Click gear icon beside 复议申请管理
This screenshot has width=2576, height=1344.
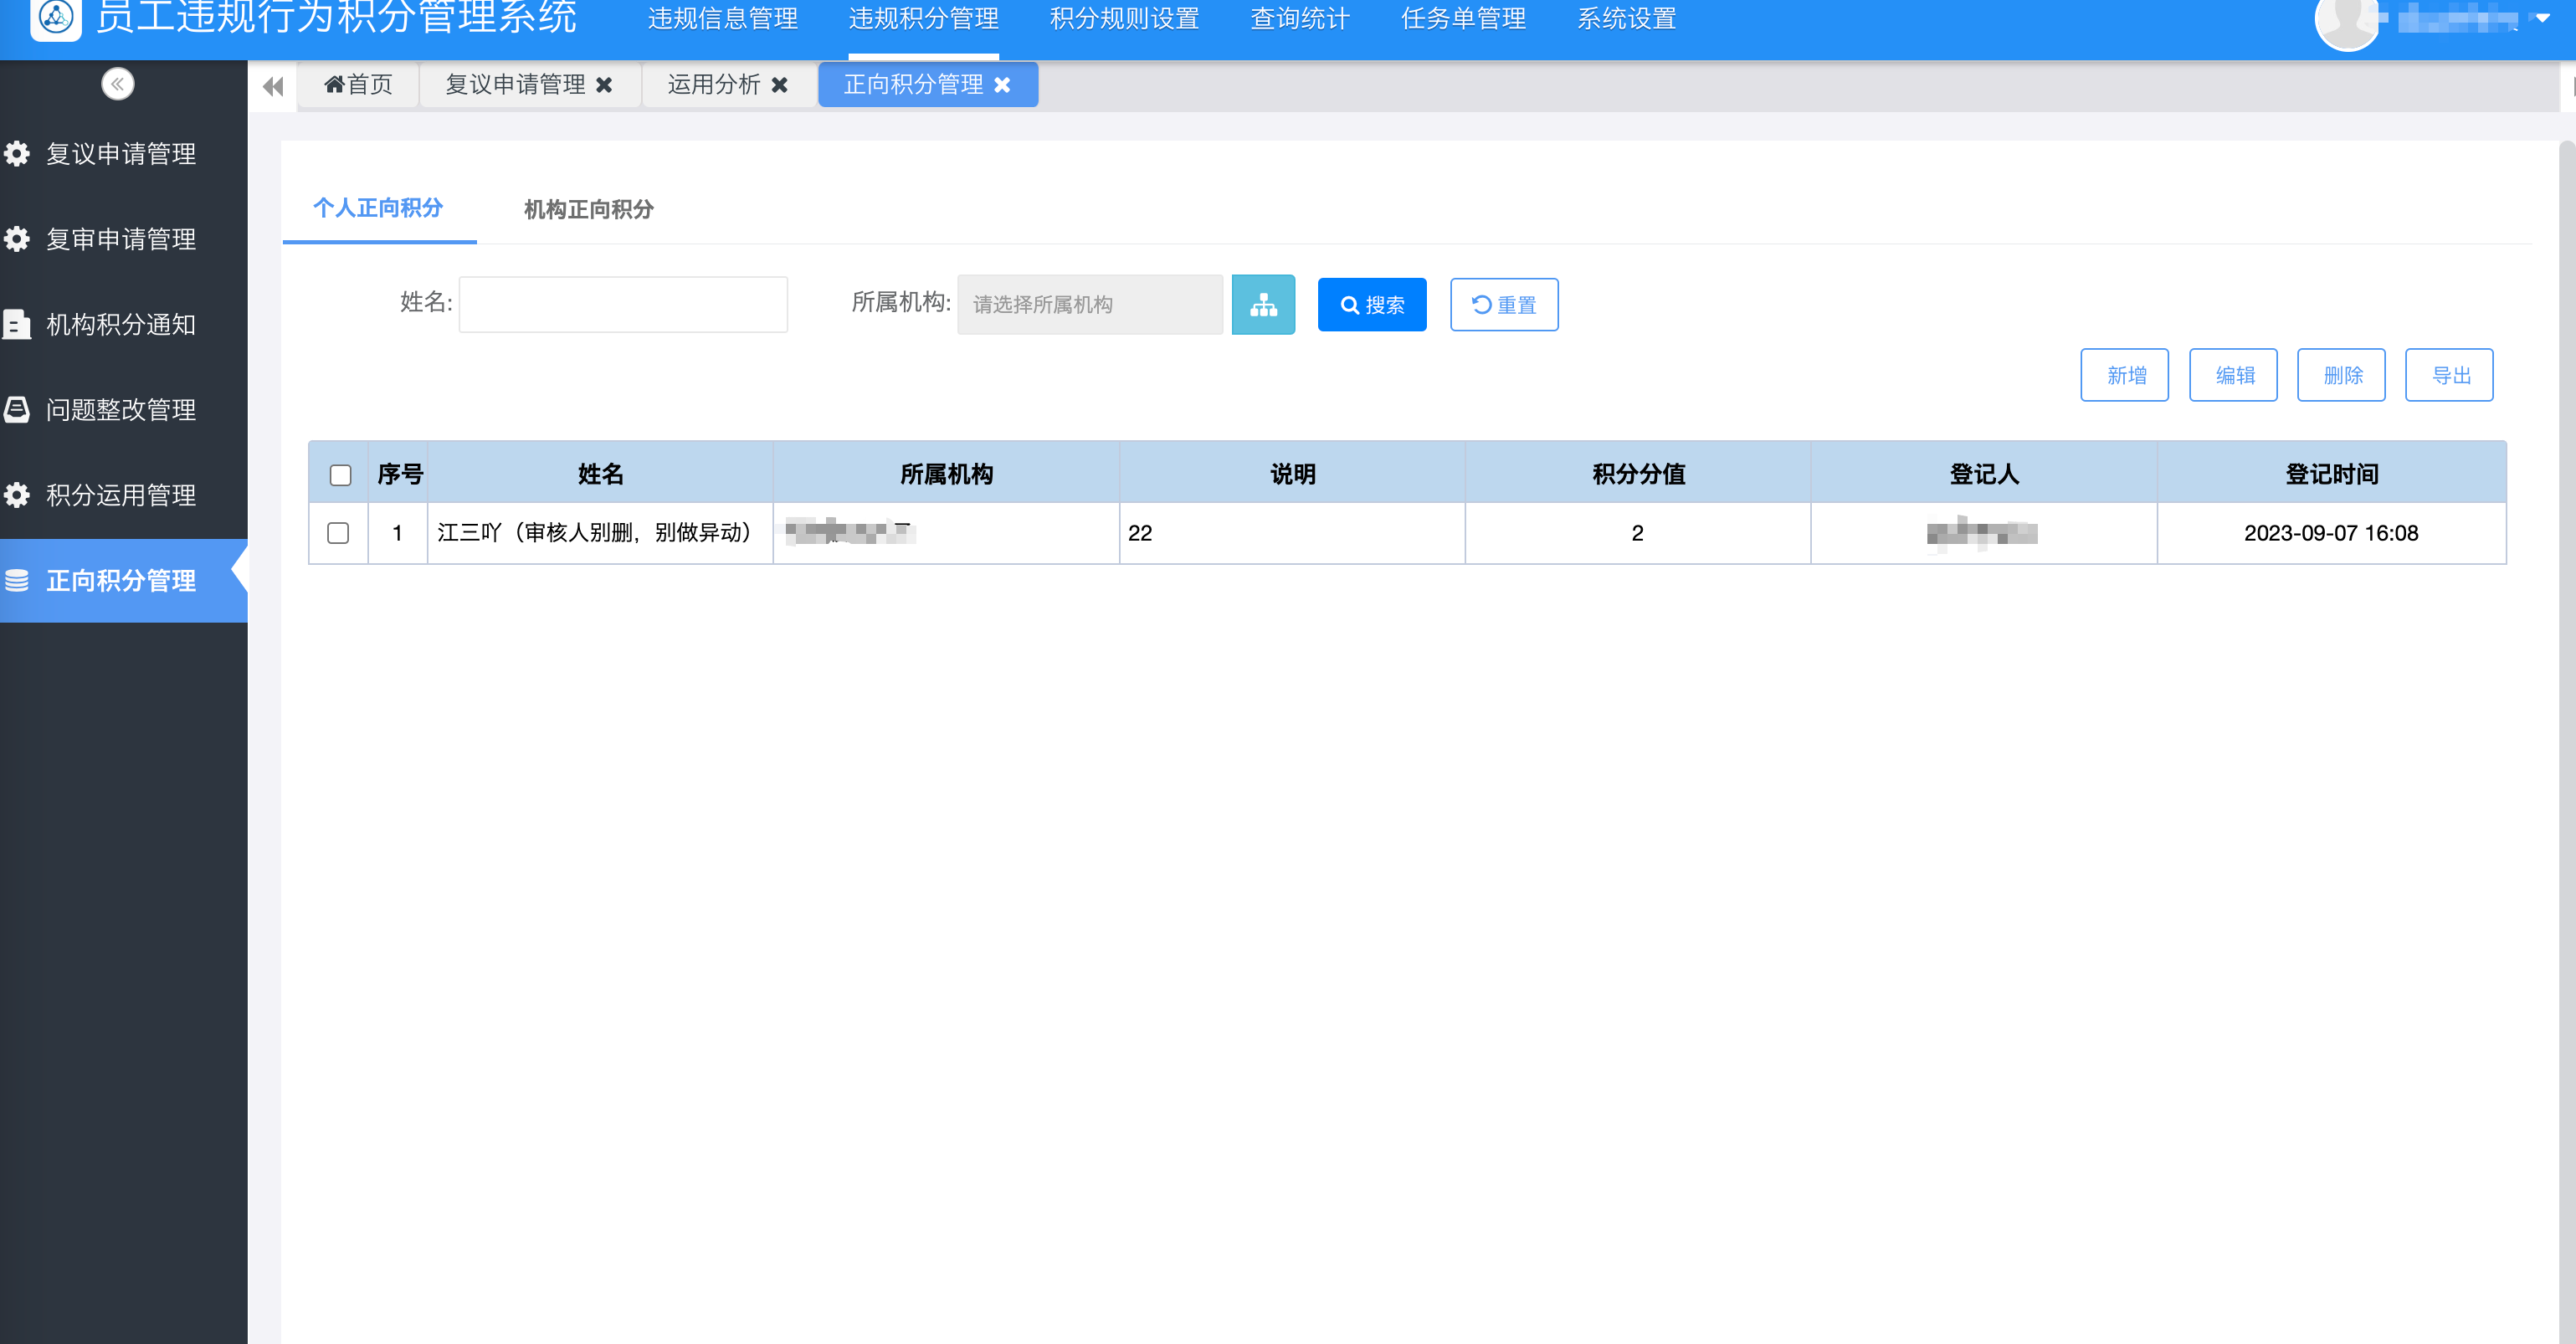[17, 154]
